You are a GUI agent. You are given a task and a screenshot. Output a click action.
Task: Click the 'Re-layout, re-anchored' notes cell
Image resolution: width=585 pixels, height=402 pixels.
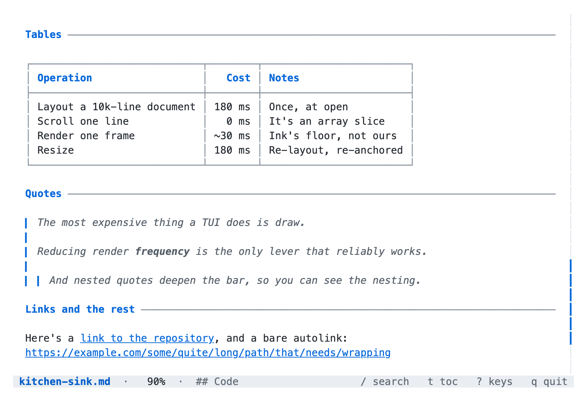[336, 150]
